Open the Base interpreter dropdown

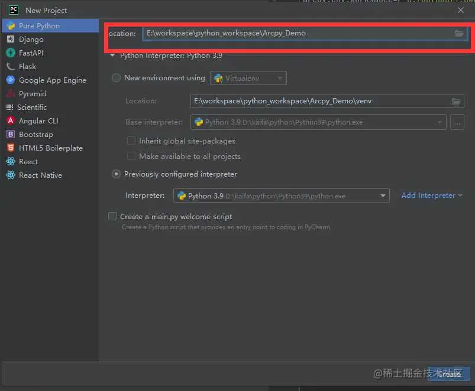pyautogui.click(x=318, y=122)
